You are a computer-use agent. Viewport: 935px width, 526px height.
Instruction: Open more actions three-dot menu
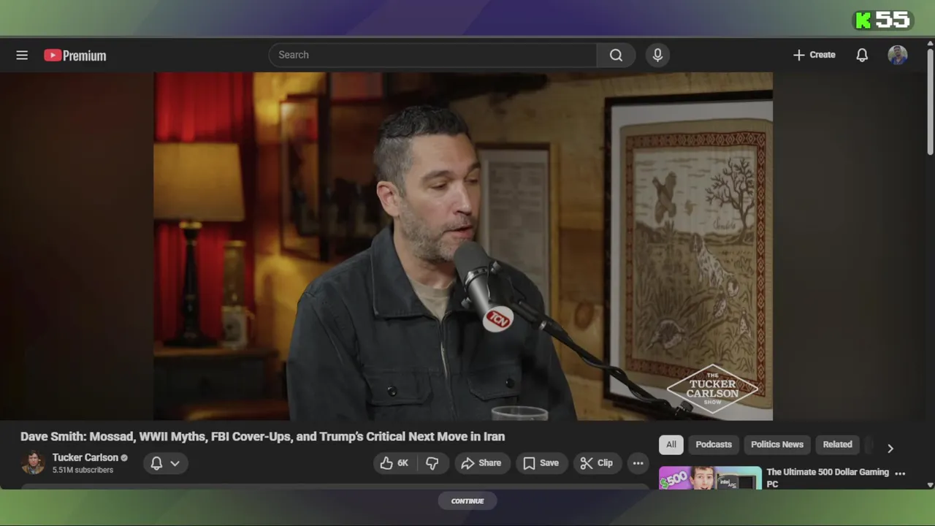point(638,462)
